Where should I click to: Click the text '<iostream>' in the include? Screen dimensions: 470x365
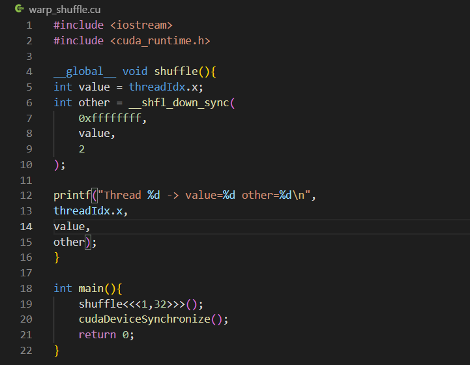tap(141, 25)
